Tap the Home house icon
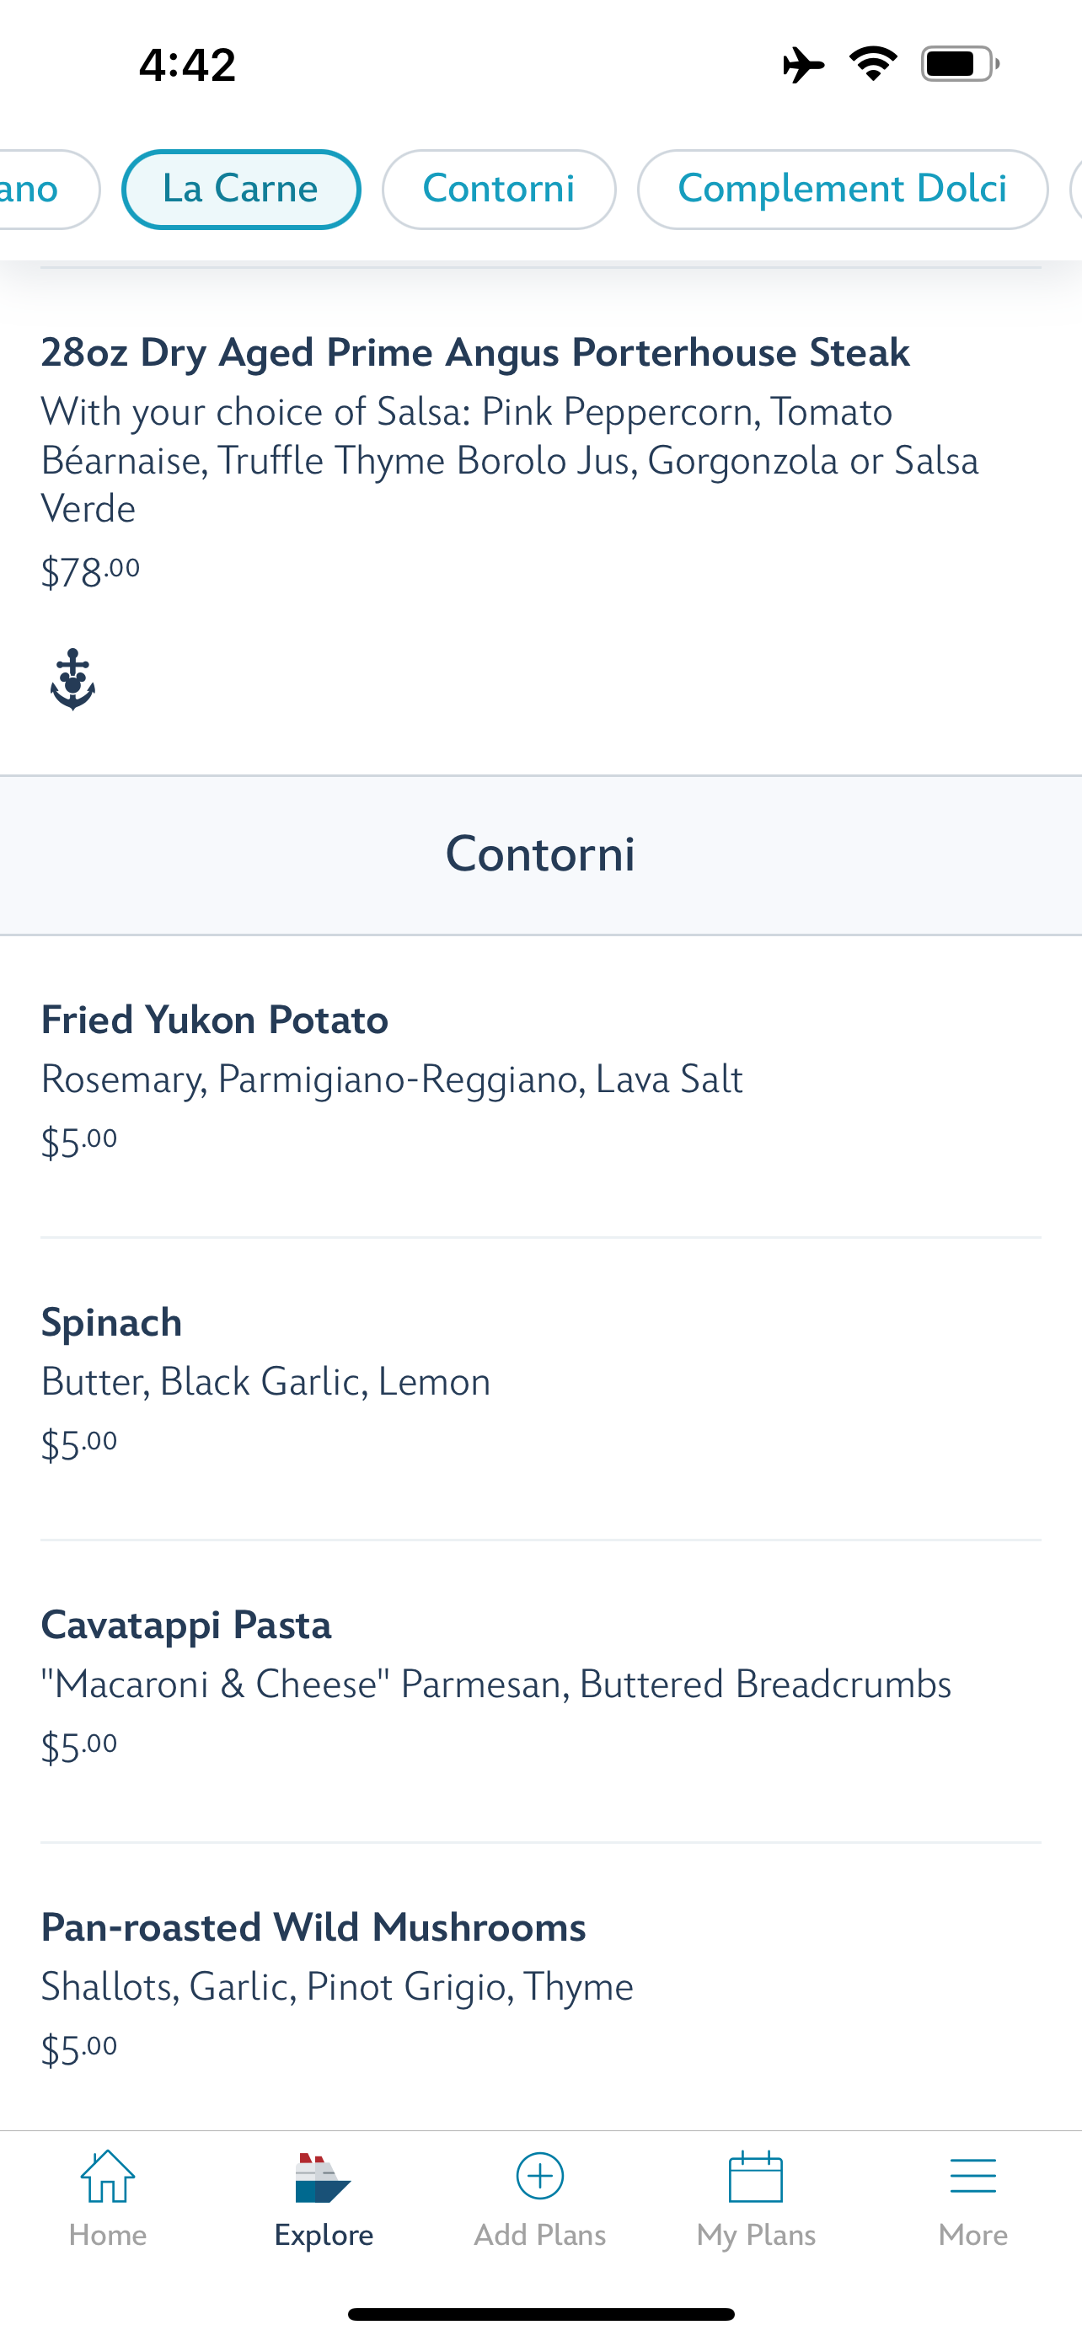Viewport: 1082px width, 2341px height. [x=107, y=2176]
